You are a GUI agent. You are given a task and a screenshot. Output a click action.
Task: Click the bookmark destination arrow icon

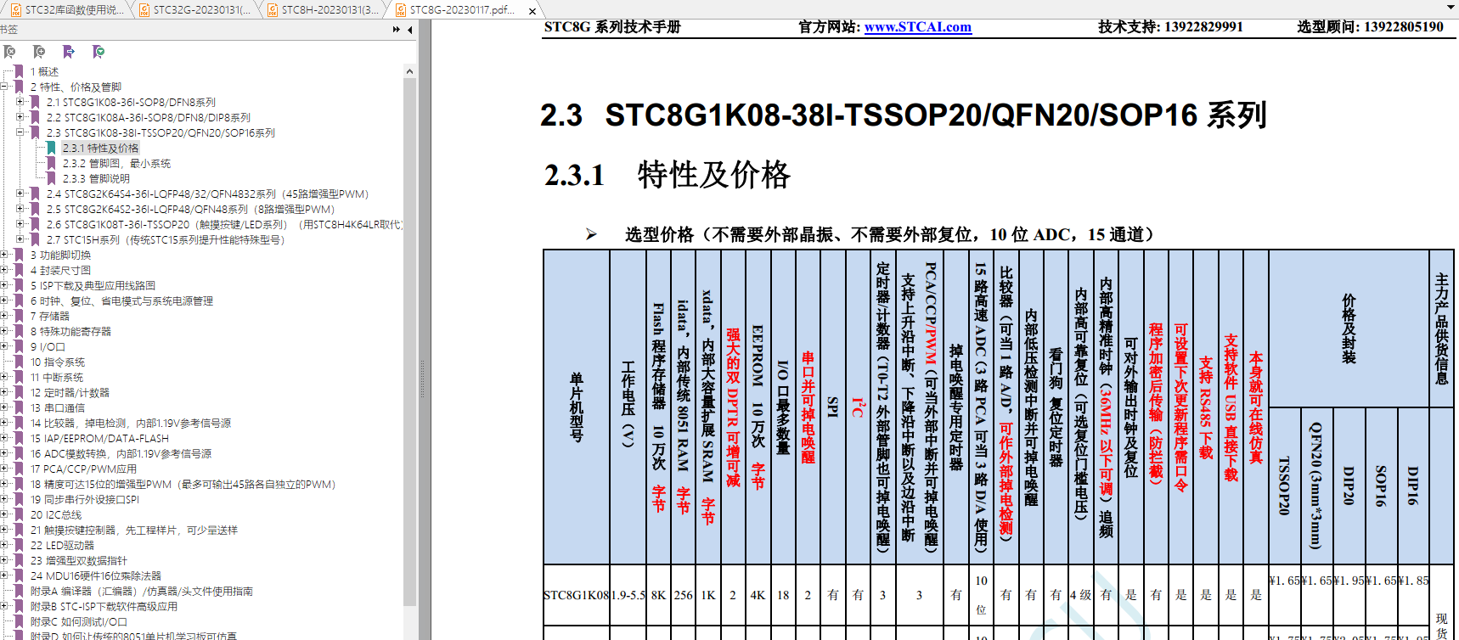tap(69, 52)
